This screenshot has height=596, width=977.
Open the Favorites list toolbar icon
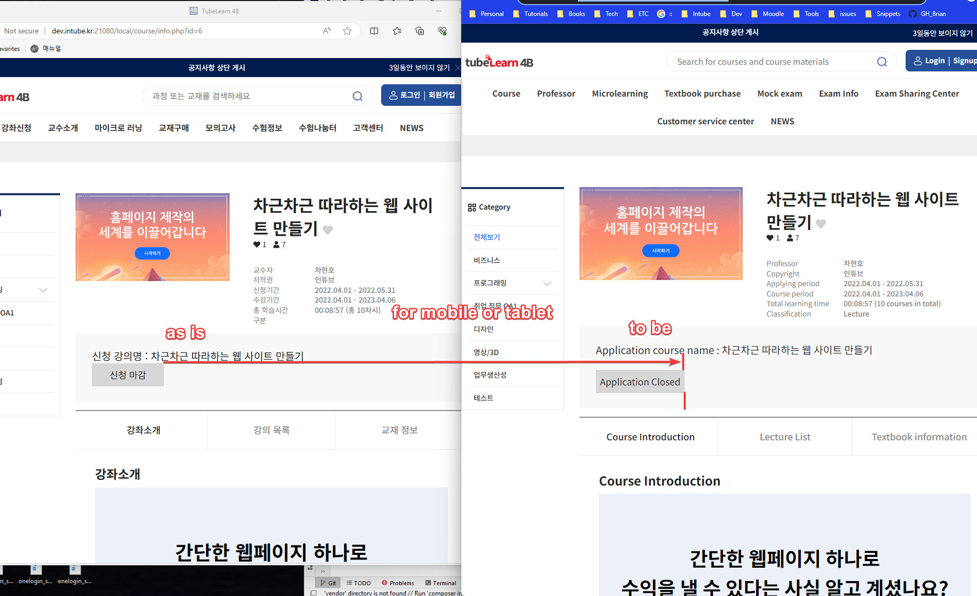(397, 31)
